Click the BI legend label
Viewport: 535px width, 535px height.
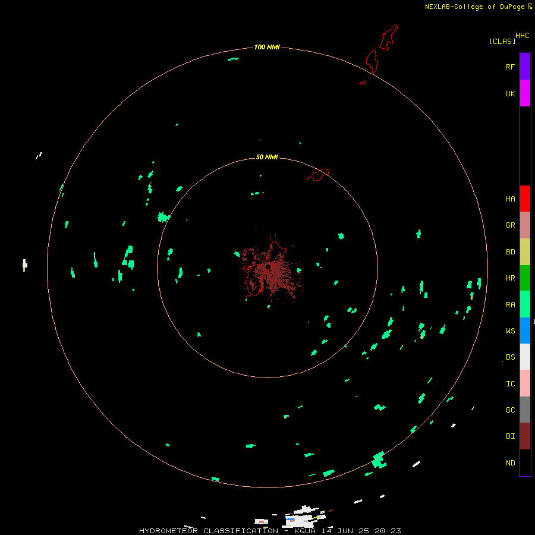pos(510,436)
